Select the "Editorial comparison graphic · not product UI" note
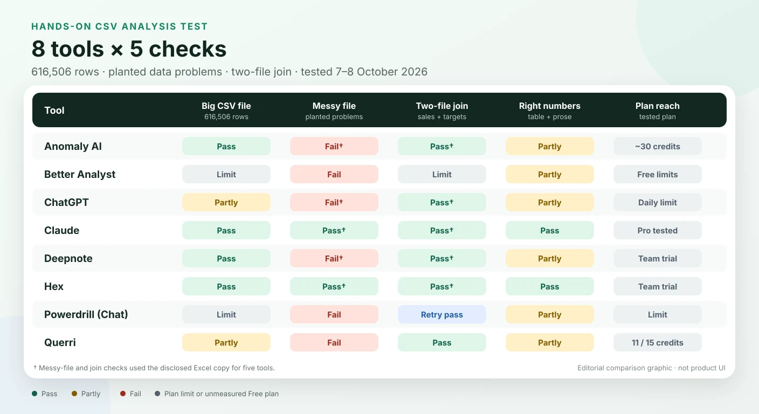 [651, 368]
